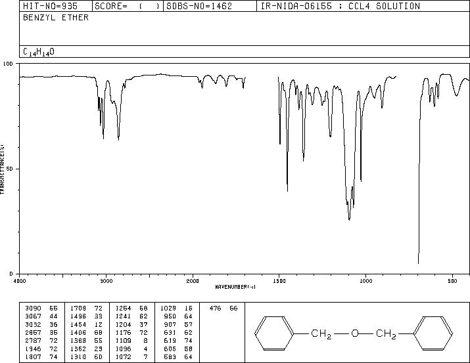The width and height of the screenshot is (470, 363).
Task: Click the 50 tick label on transmittance axis
Action: [9, 169]
